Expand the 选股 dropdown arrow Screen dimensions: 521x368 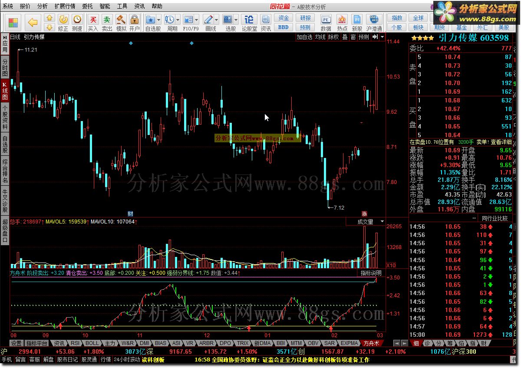[236, 20]
